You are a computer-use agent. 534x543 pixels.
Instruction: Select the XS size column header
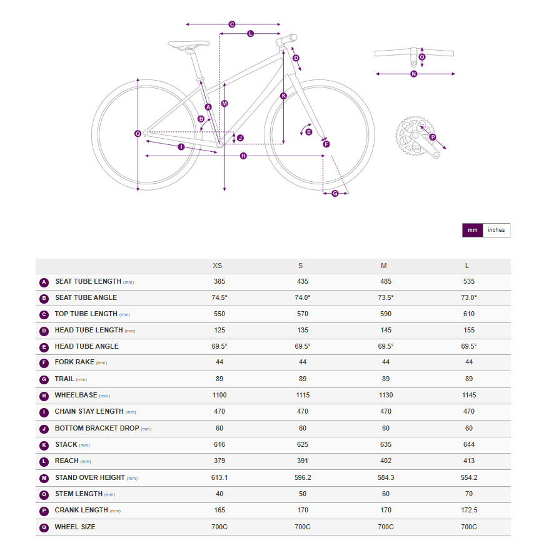click(x=218, y=266)
